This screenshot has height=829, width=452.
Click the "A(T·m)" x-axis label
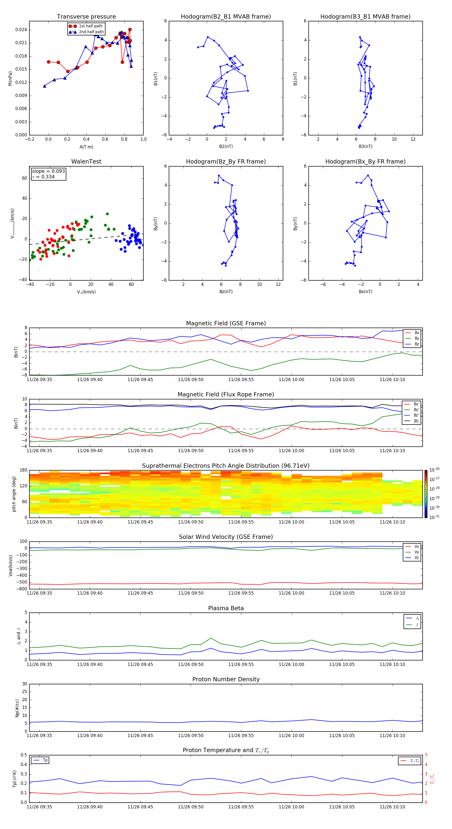(x=86, y=147)
